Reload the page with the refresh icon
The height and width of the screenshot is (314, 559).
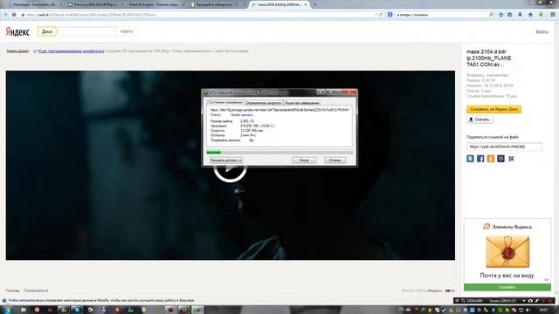coord(381,15)
